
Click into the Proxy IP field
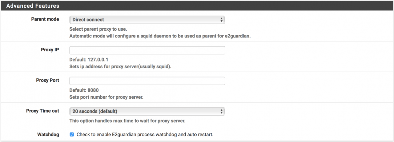click(x=147, y=50)
